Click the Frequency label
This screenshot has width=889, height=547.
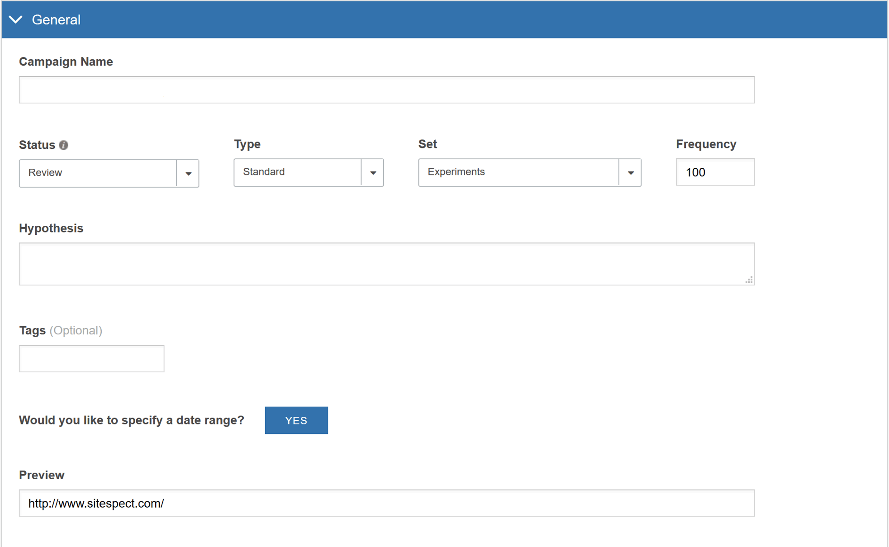tap(706, 144)
